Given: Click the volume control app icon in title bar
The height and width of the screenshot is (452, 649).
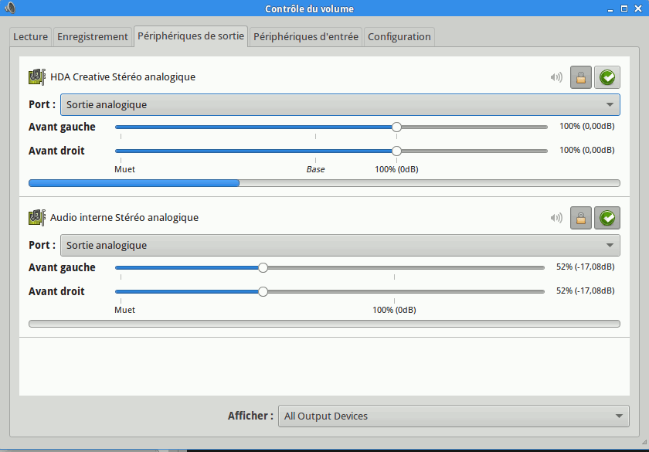Looking at the screenshot, I should (10, 8).
